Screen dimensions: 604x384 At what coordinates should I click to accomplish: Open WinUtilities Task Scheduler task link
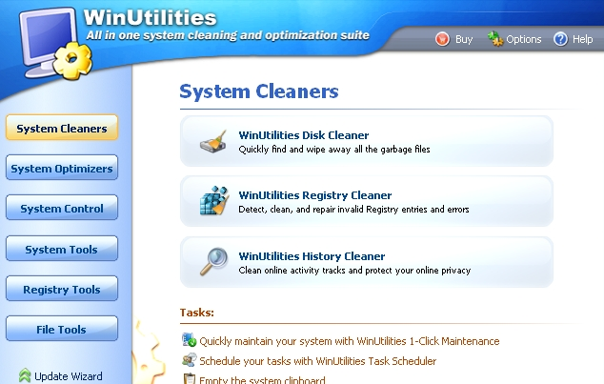coord(318,361)
